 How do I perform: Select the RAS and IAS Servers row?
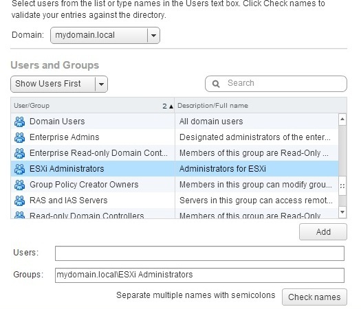point(175,201)
